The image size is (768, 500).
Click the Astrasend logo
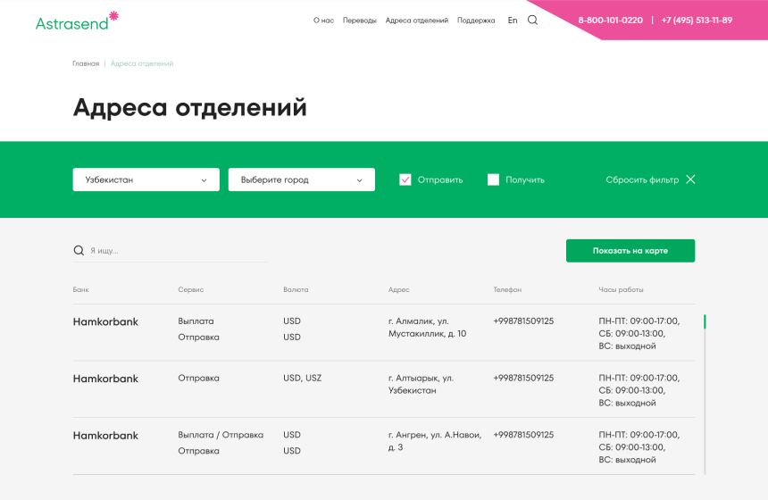tap(77, 21)
